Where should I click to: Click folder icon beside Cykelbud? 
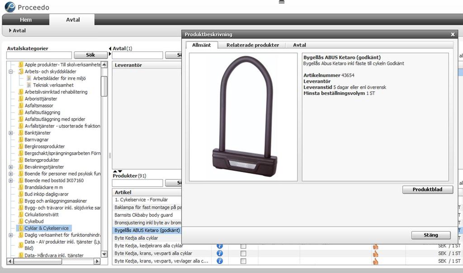21,221
